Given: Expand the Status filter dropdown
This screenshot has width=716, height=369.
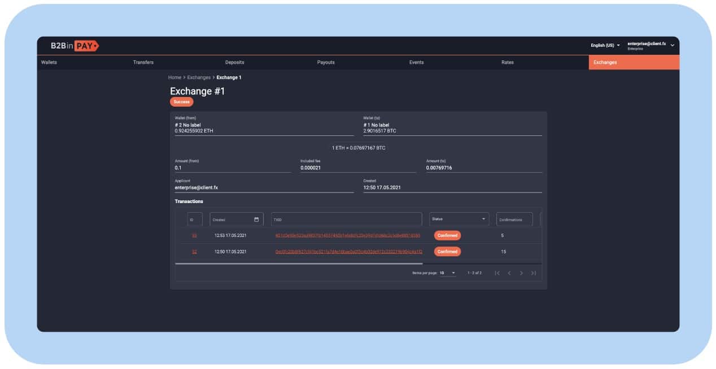Looking at the screenshot, I should click(483, 219).
